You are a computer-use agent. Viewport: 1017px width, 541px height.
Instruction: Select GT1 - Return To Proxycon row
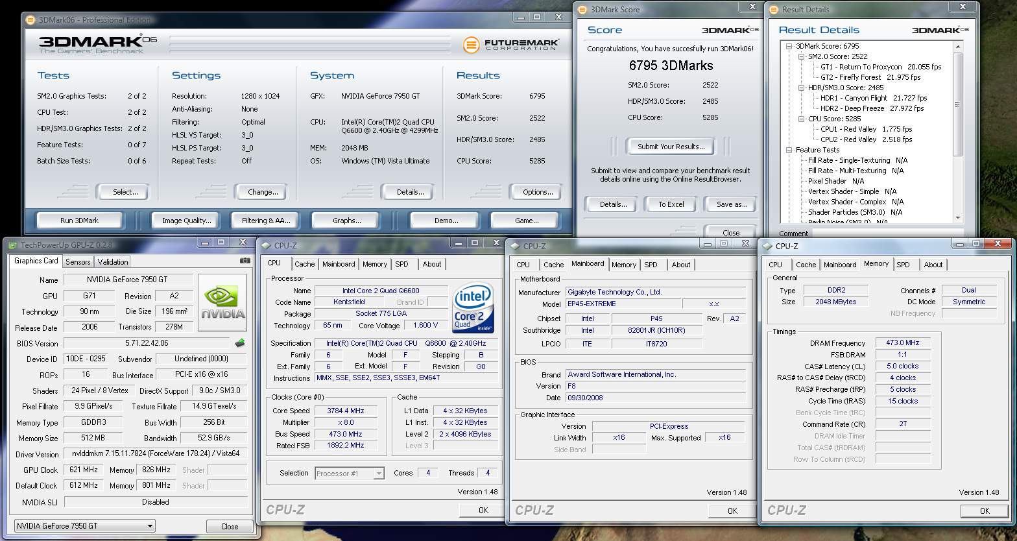(881, 67)
